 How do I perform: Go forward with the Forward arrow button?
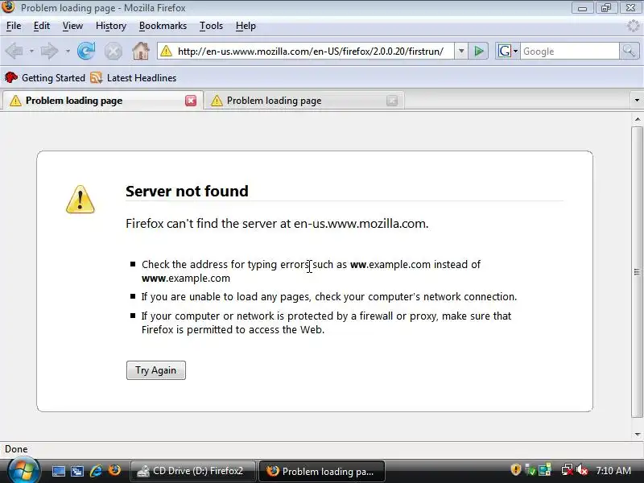coord(49,52)
